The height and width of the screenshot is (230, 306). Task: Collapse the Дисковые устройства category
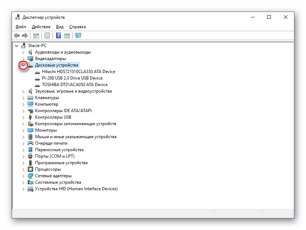[24, 65]
